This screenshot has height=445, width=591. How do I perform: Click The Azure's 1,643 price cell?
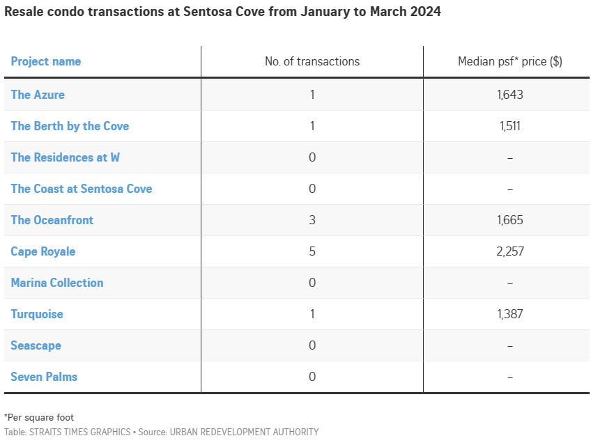click(509, 95)
